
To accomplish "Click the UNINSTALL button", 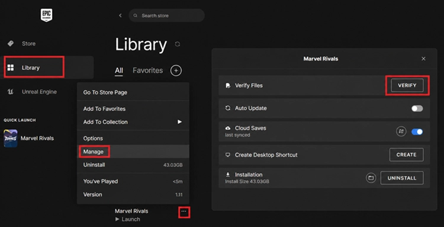I will 402,178.
